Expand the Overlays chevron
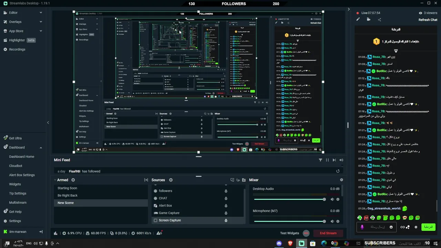Screen dimensions: 441x248 41,22
